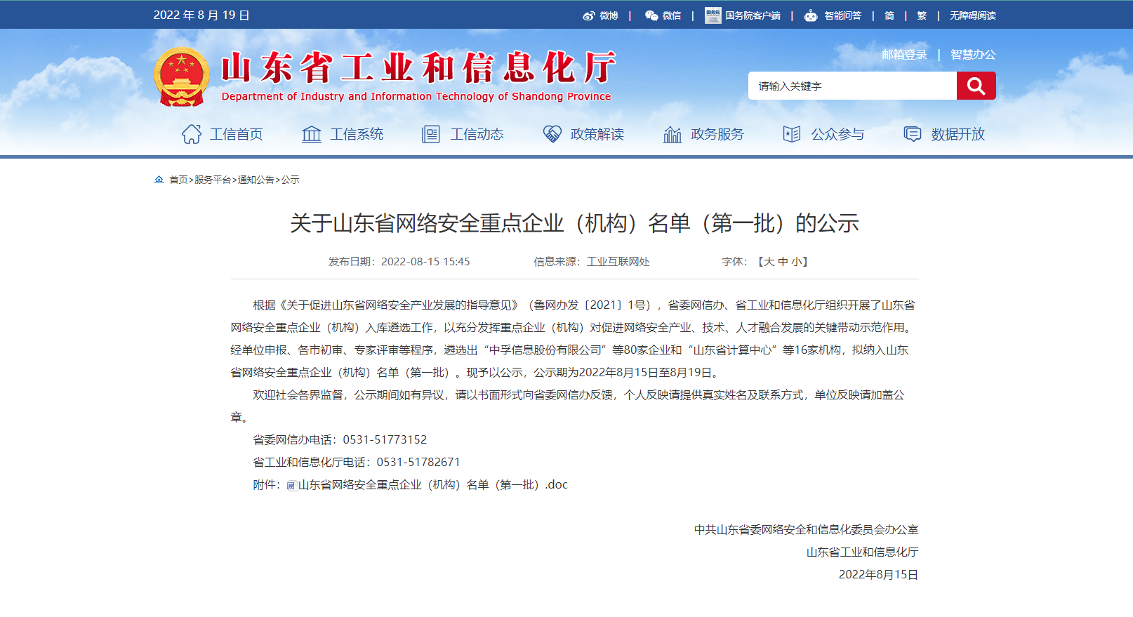The width and height of the screenshot is (1133, 617).
Task: Open the Weibo icon link
Action: (x=589, y=15)
